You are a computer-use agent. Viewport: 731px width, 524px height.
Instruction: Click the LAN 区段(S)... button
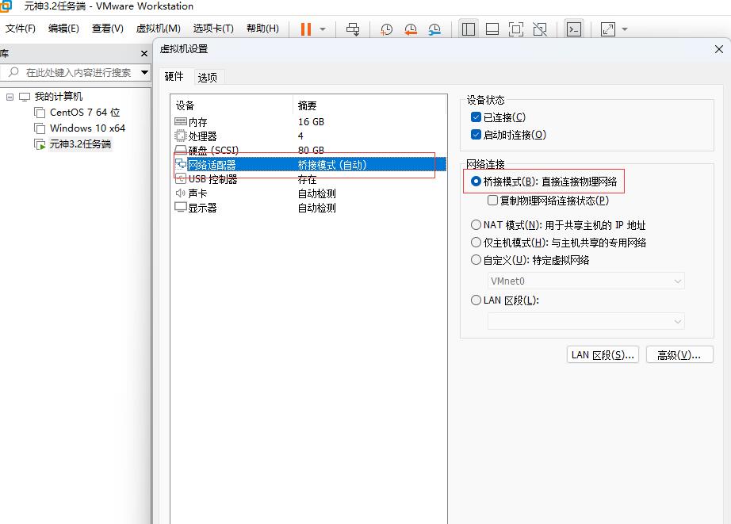(x=603, y=355)
